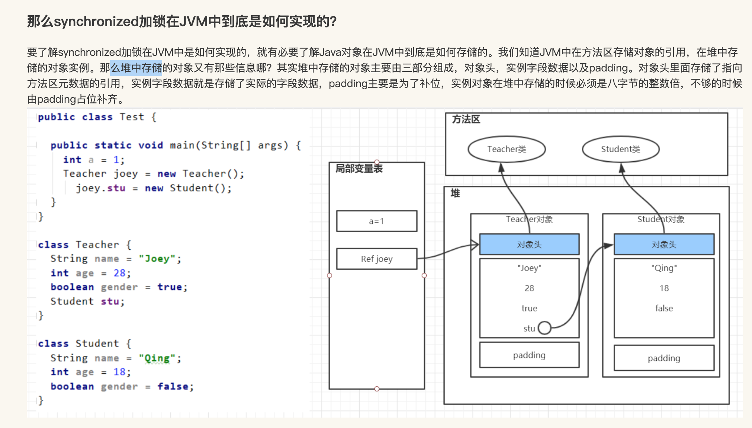Screen dimensions: 752x428
Task: Click the 堆 label of the heap box
Action: coord(455,193)
